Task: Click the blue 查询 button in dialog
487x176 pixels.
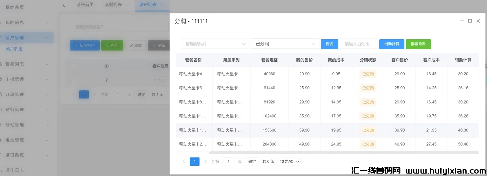Action: click(329, 44)
